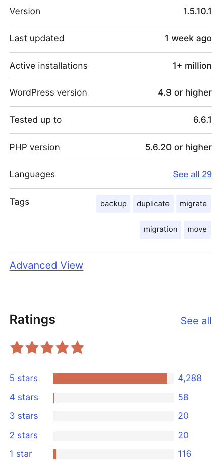Click the 1 star rating bar
The image size is (224, 470).
[x=113, y=454]
